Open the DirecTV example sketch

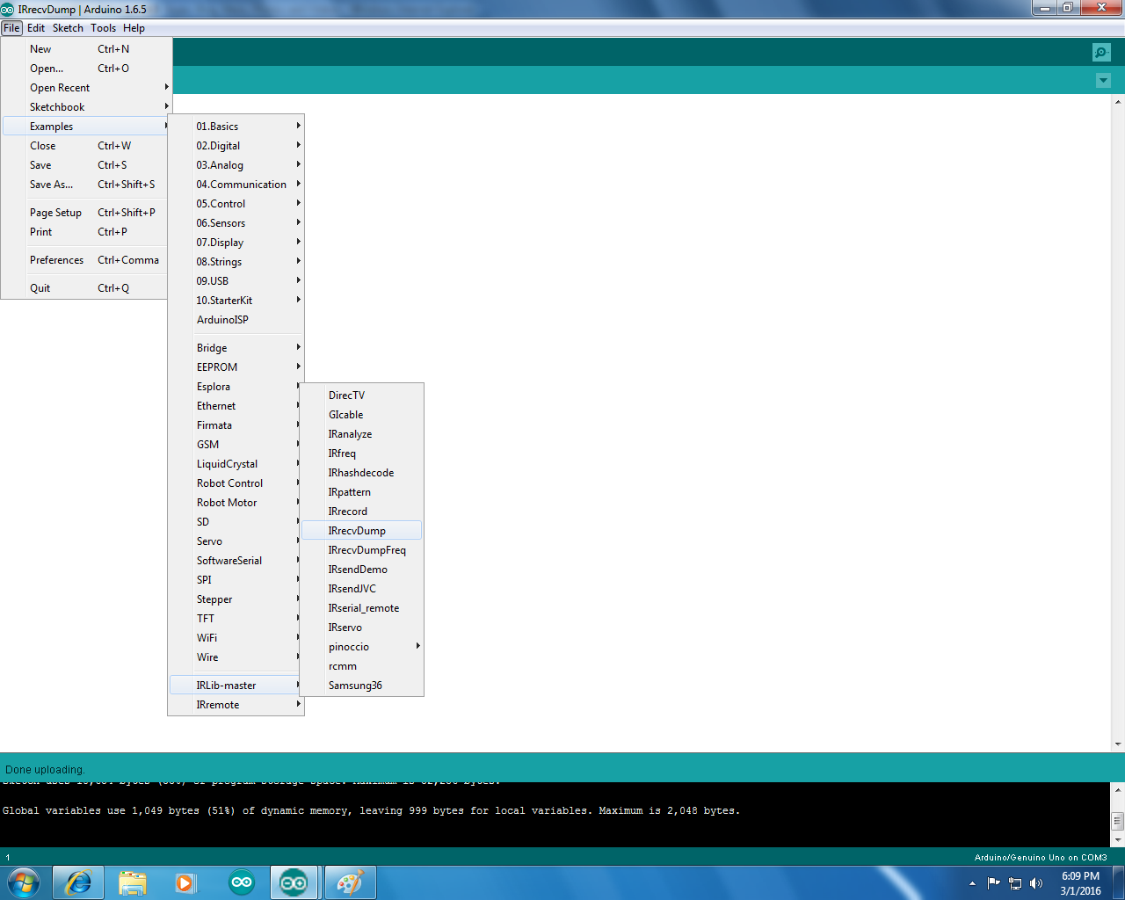click(362, 396)
